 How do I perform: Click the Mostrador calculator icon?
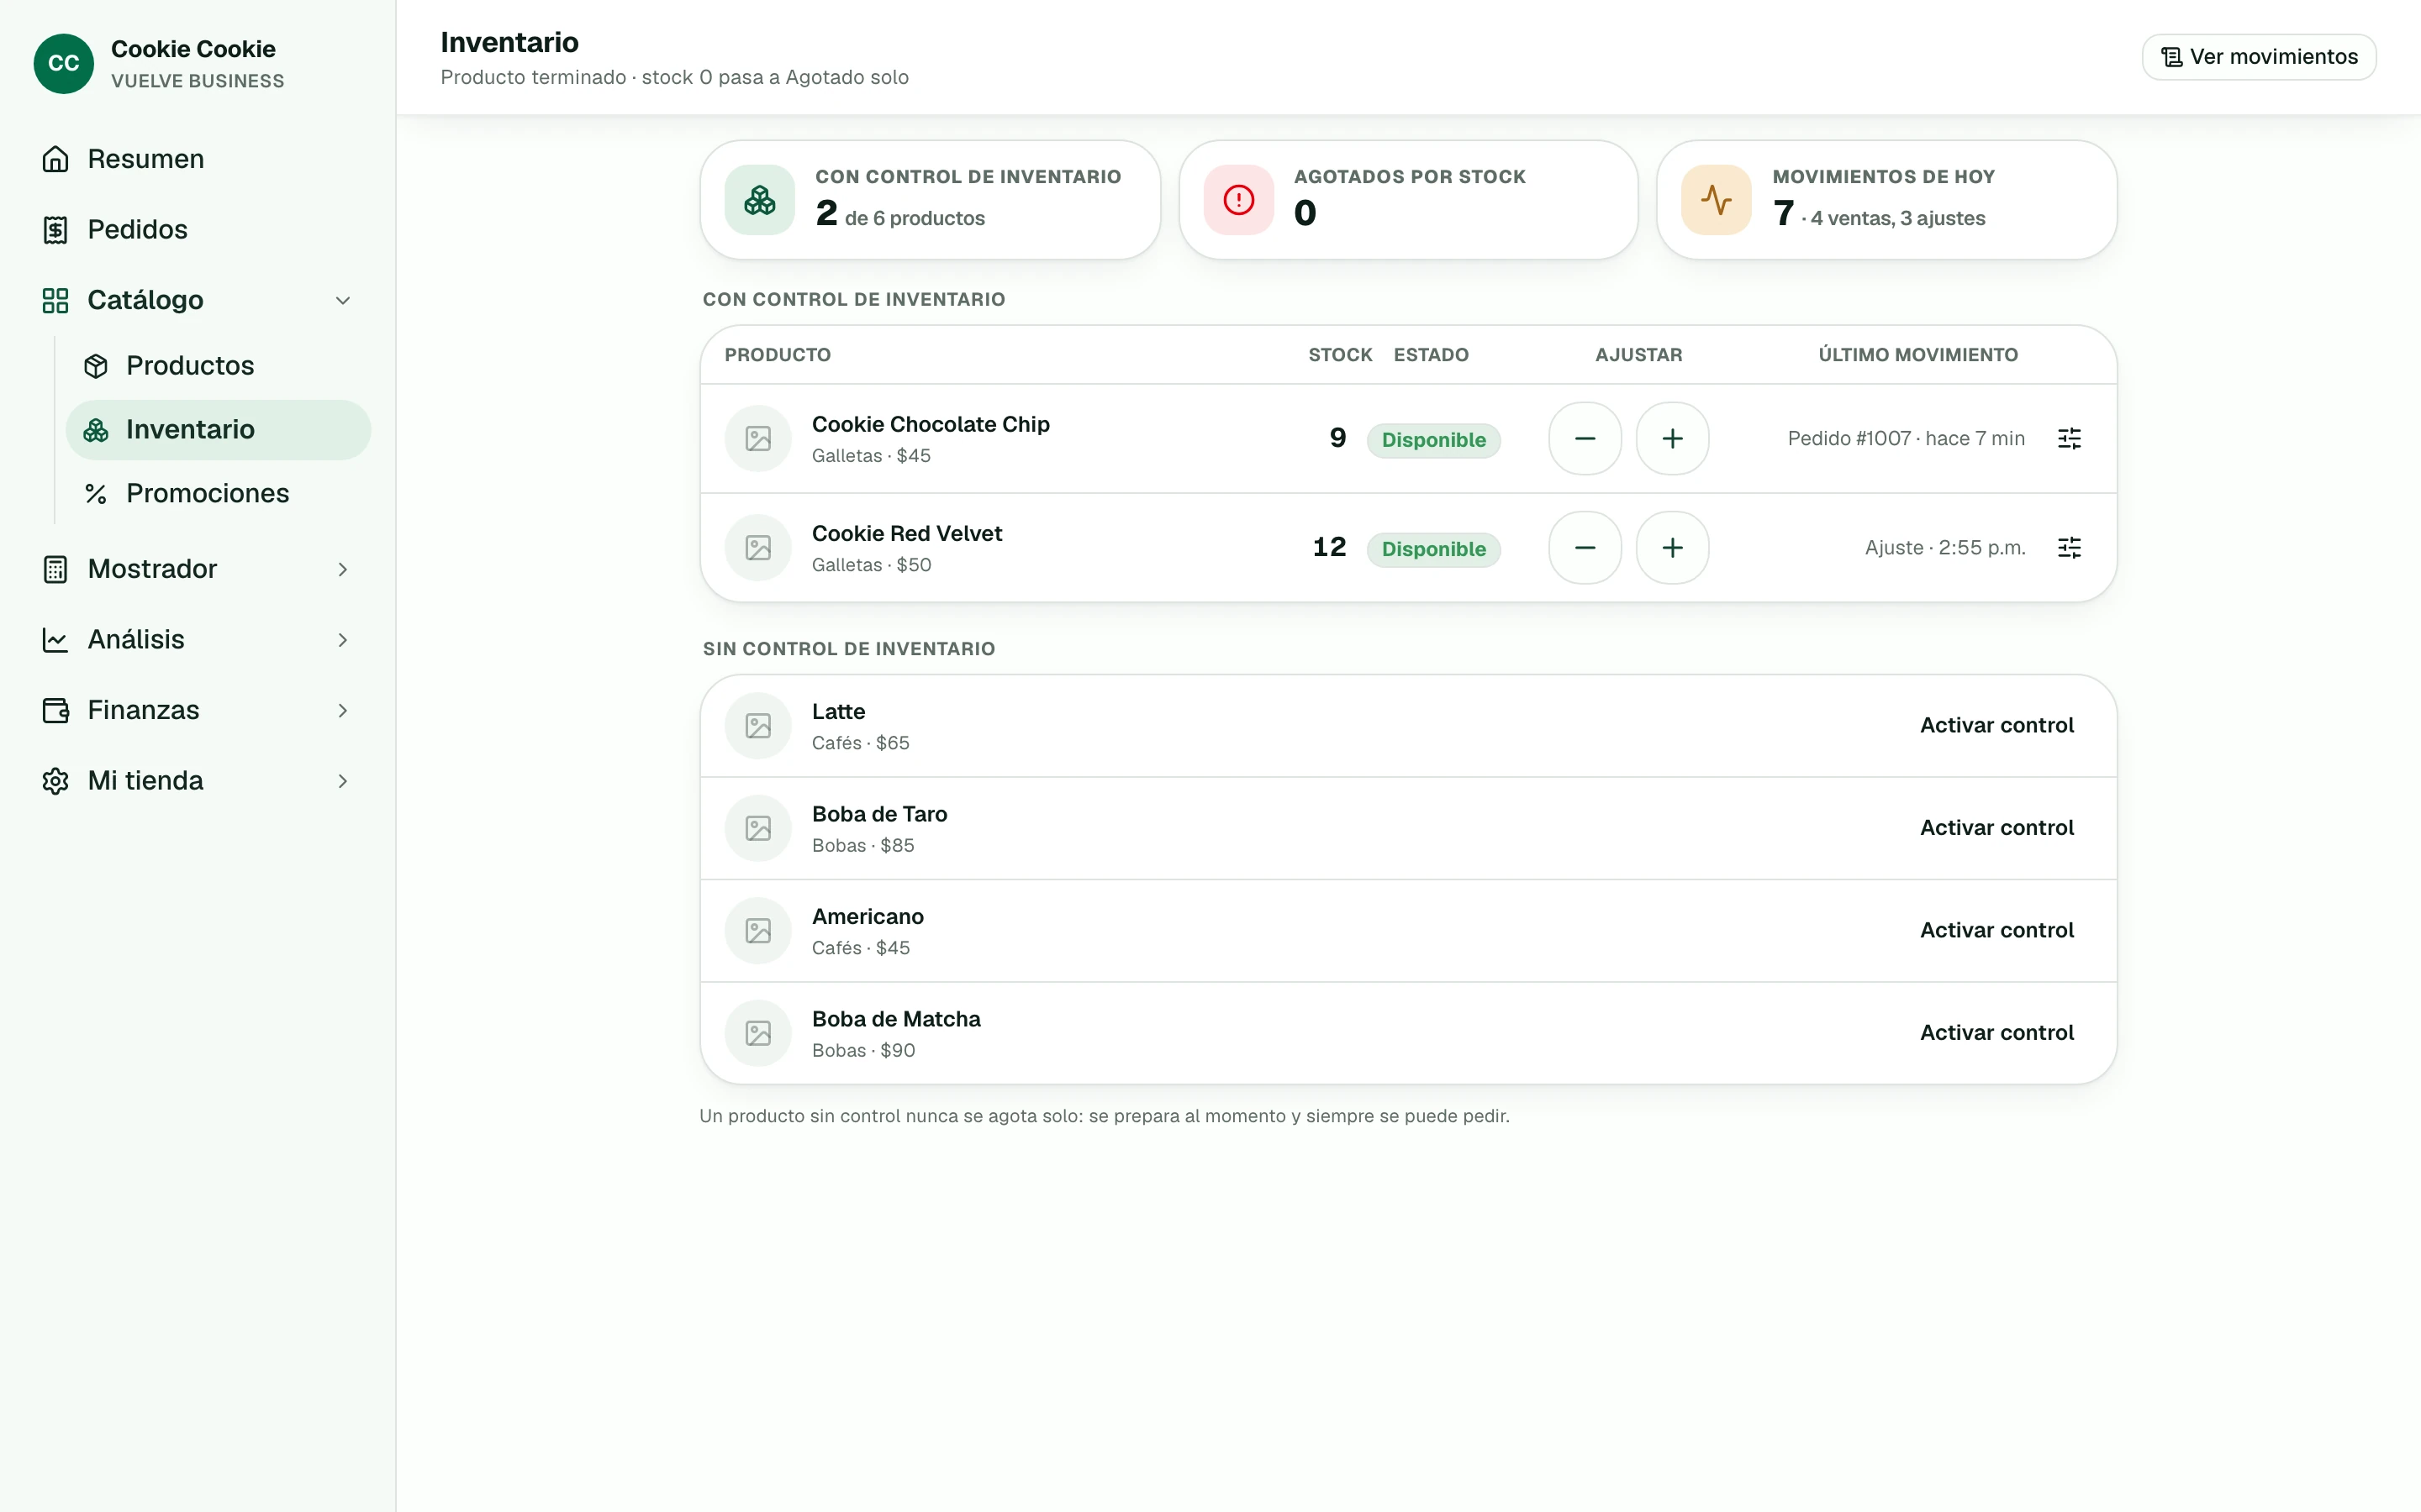(x=55, y=569)
